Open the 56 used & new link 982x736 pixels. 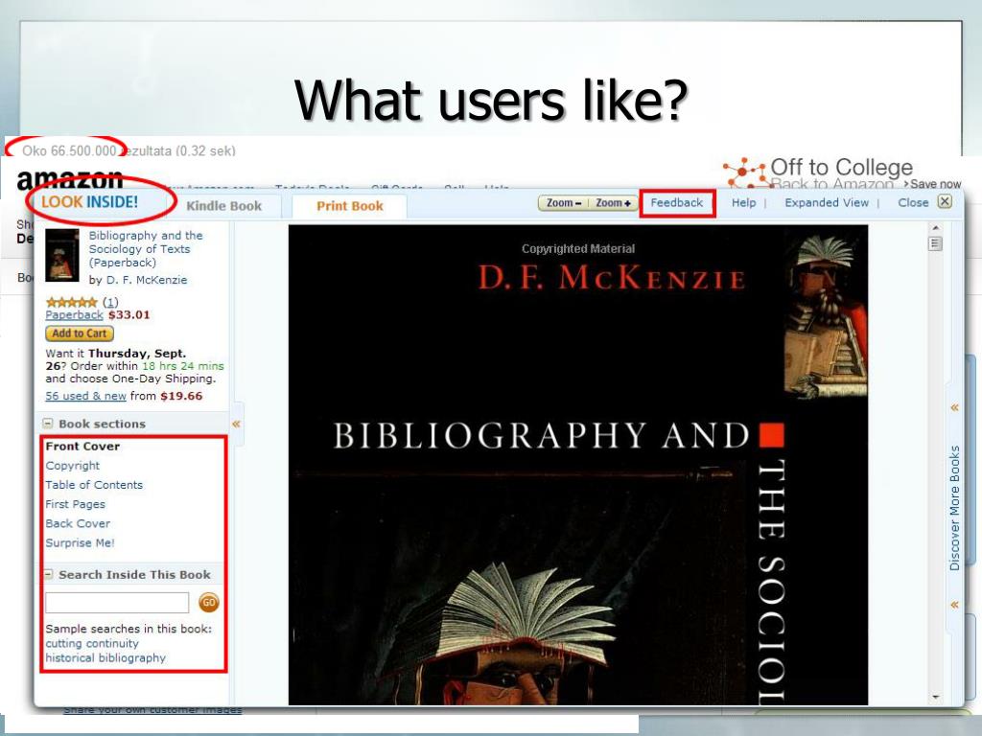(85, 396)
